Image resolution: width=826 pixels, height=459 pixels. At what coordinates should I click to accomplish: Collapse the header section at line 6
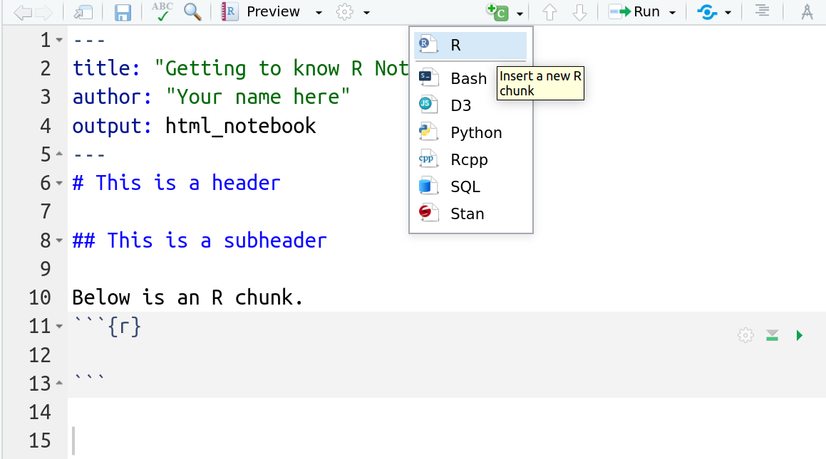click(59, 183)
